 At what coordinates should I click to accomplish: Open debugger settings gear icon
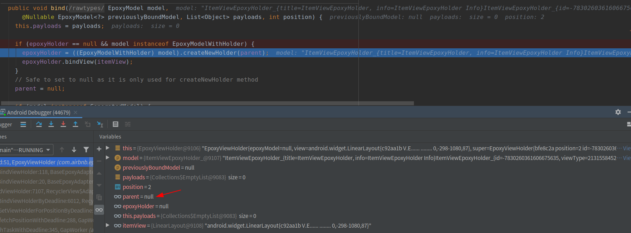click(618, 112)
